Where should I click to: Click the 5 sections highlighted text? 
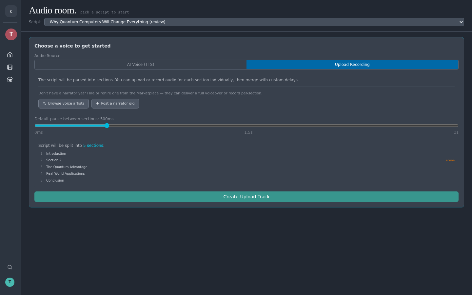click(93, 146)
